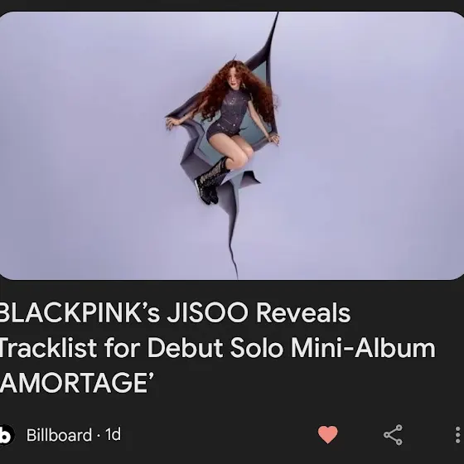This screenshot has width=464, height=464.
Task: Click the Billboard logo icon
Action: [x=6, y=435]
